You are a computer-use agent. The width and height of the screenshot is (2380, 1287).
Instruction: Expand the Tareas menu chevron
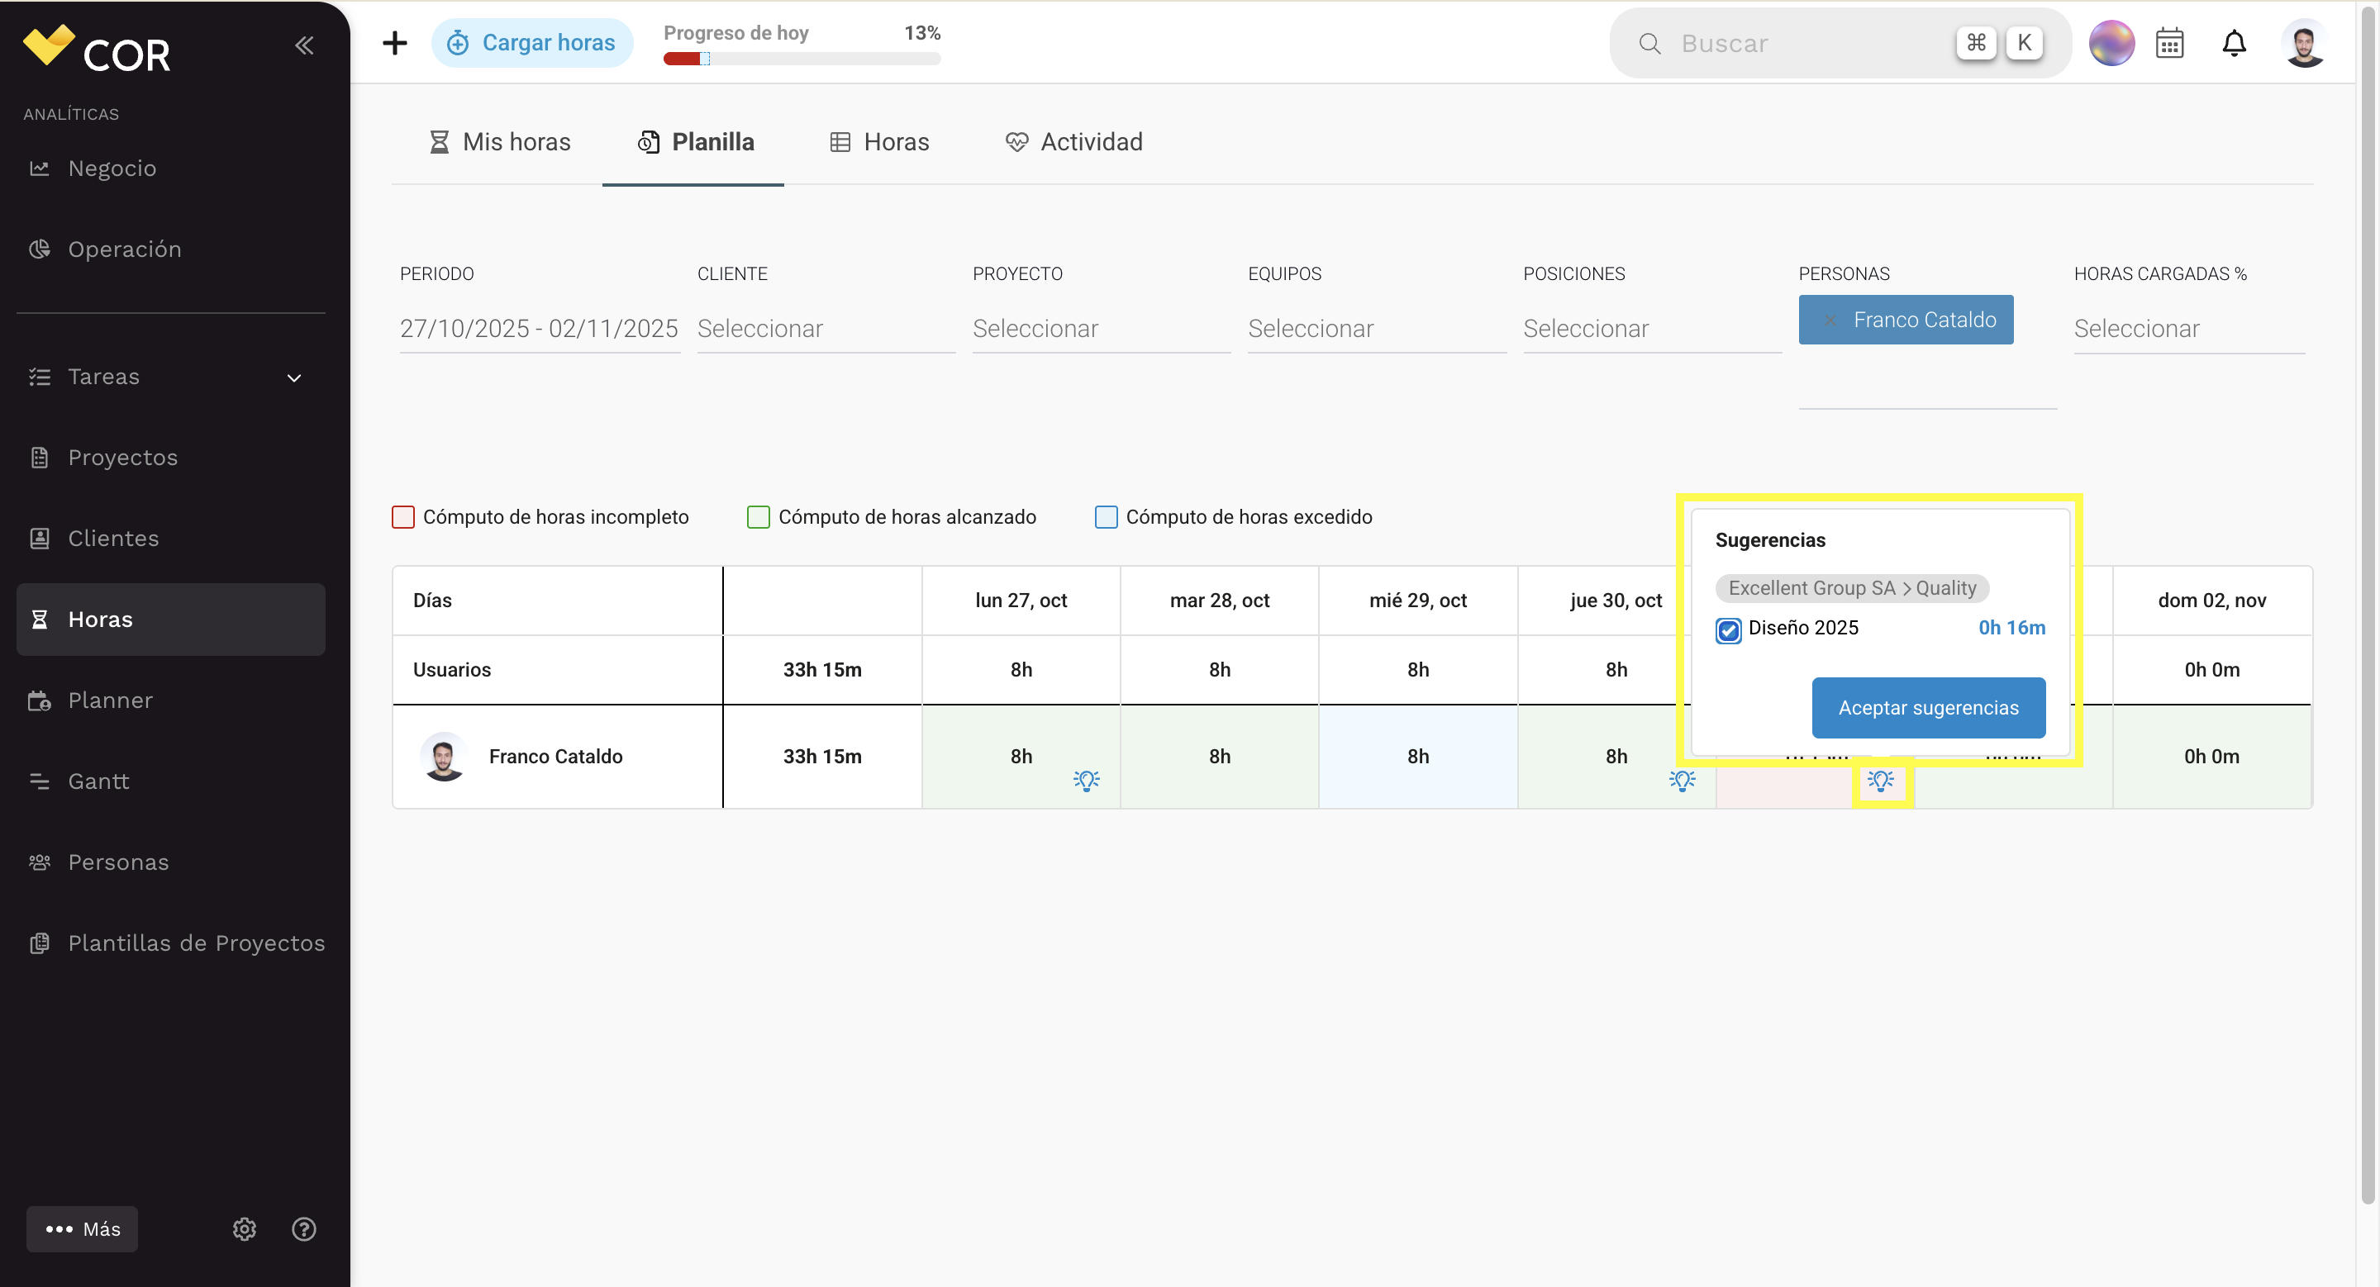[x=294, y=378]
